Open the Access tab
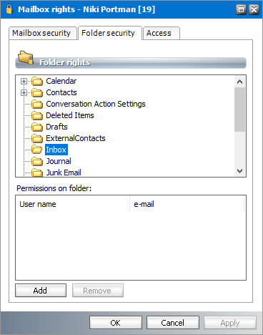The image size is (263, 335). [x=161, y=33]
